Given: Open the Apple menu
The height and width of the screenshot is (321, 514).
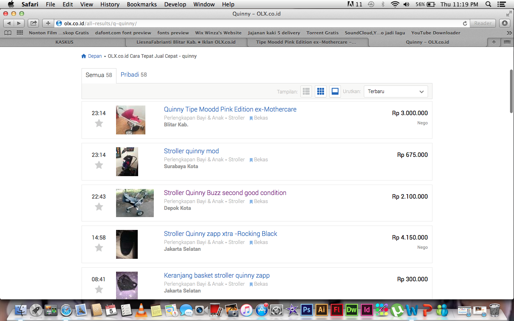Looking at the screenshot, I should [x=11, y=4].
